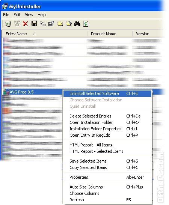The image size is (169, 205).
Task: Select HTML Report - All Items
Action: (107, 145)
